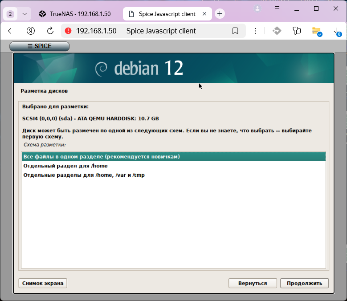Image resolution: width=347 pixels, height=301 pixels.
Task: Open the SPICE menu button
Action: pos(39,46)
